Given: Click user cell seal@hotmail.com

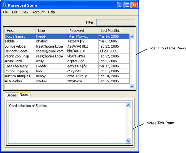Looking at the screenshot, I should click(51, 56).
